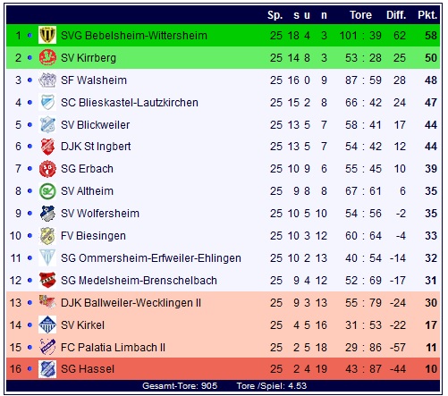Click the Tore column header
Screen dimensions: 448x396
click(360, 15)
